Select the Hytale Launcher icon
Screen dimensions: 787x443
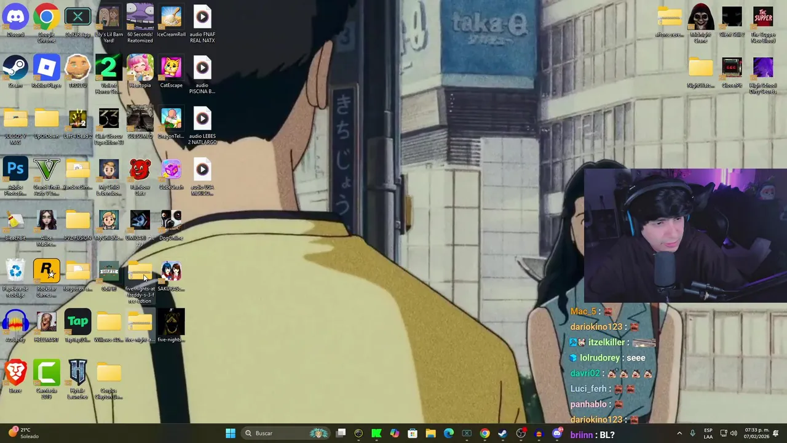(x=77, y=380)
